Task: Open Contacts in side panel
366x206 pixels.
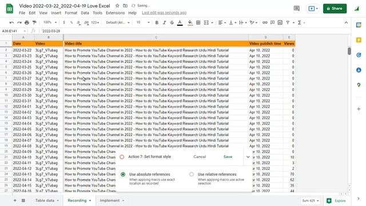Action: click(x=359, y=70)
